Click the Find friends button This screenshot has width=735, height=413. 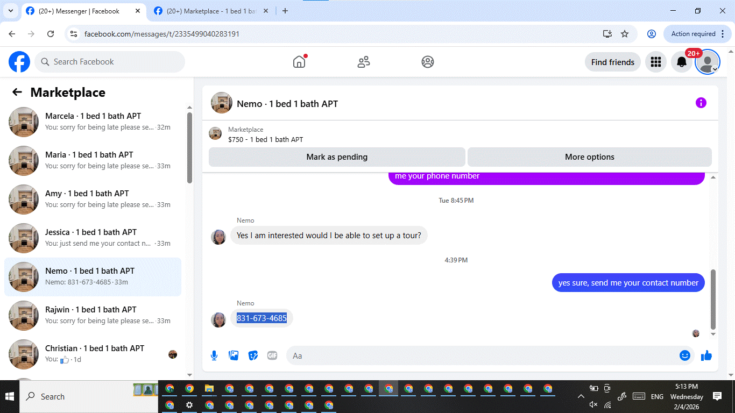pos(612,62)
